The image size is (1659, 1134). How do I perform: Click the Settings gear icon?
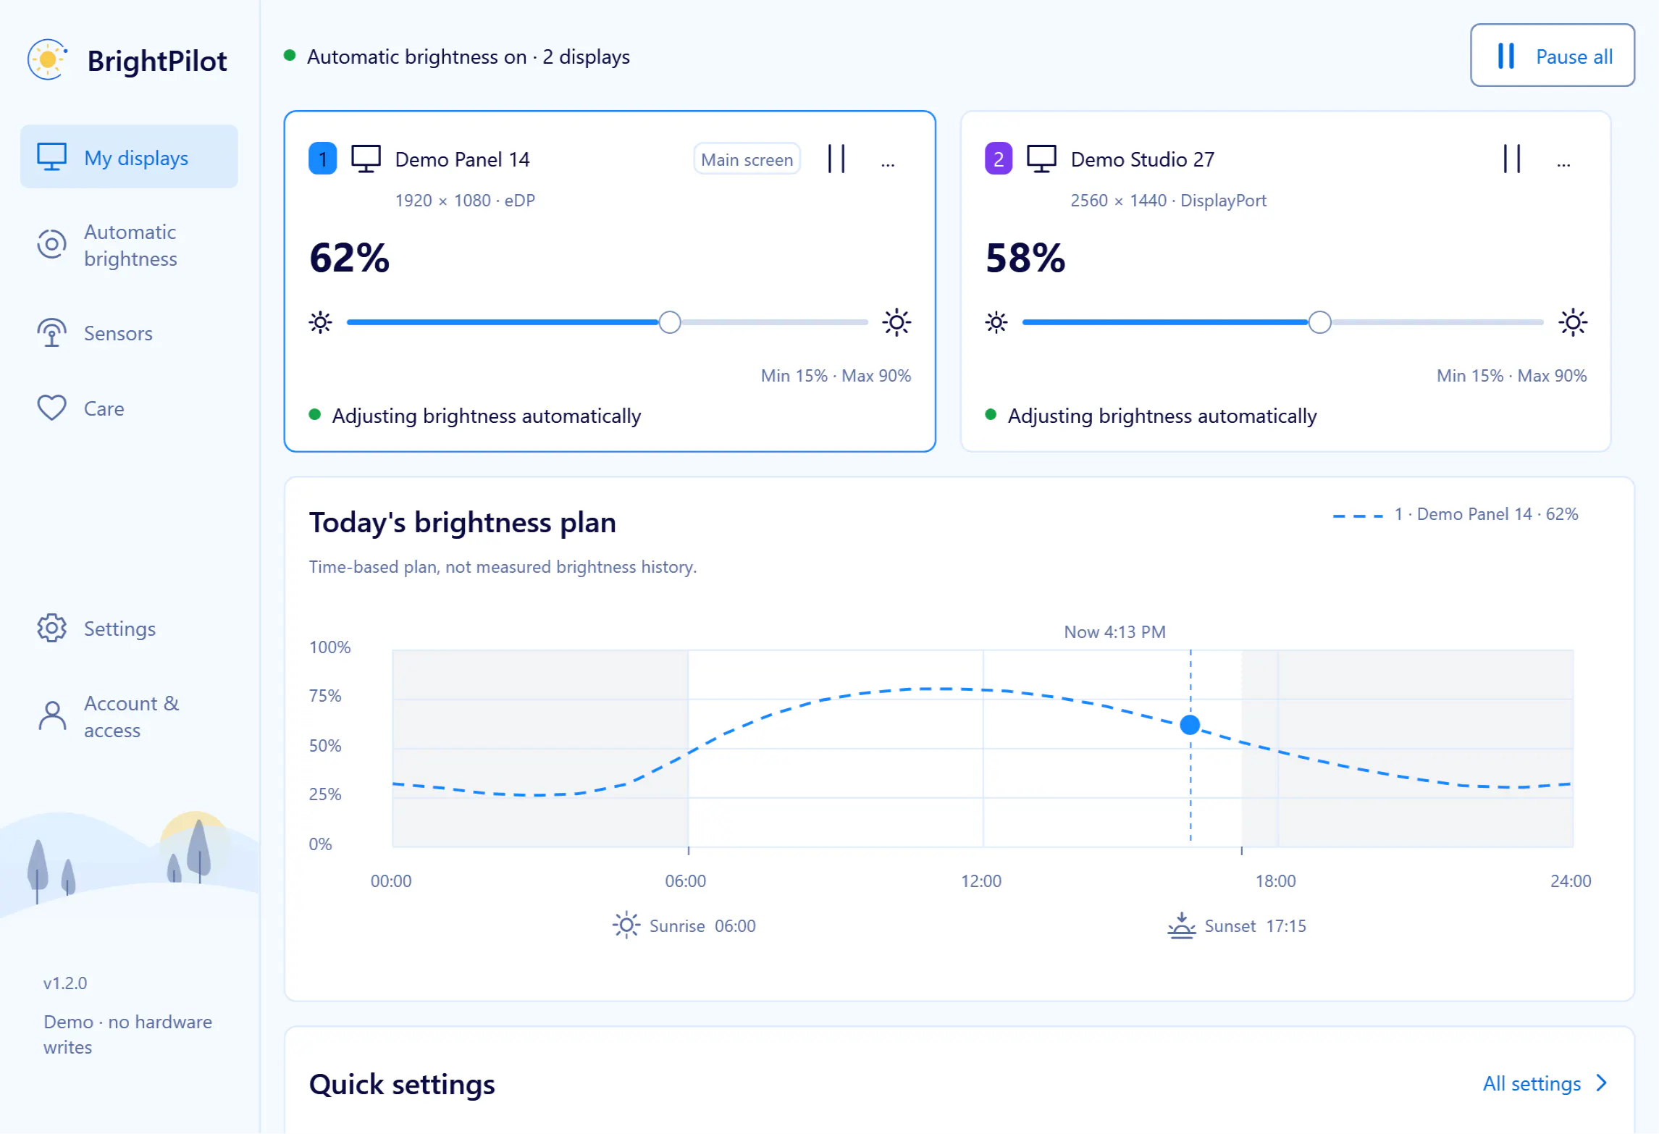[x=51, y=629]
